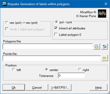Browse for Points file folder icon
The image size is (110, 94).
point(105,58)
